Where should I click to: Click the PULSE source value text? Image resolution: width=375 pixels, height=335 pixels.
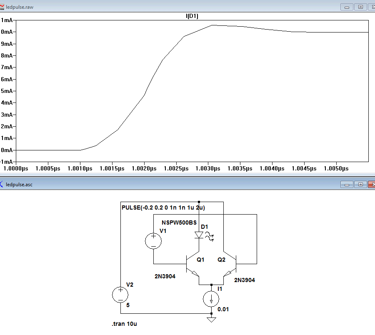click(163, 207)
